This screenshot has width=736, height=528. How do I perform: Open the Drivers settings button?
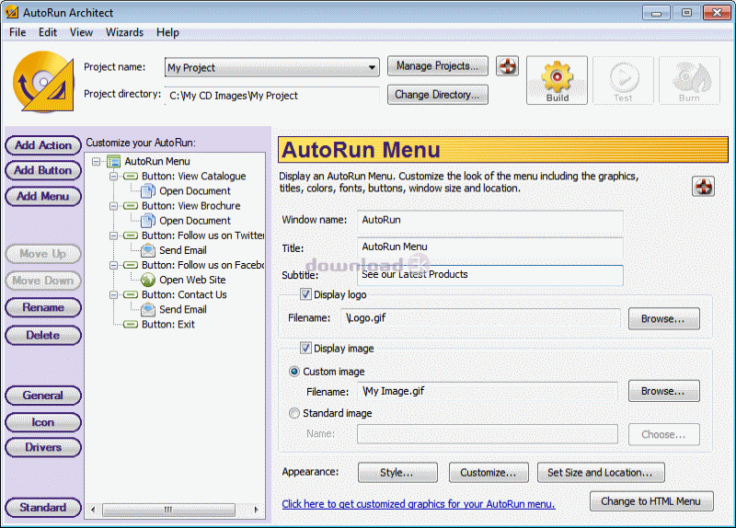tap(43, 447)
